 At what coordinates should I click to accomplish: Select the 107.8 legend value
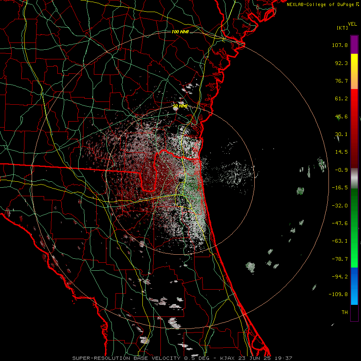[x=340, y=45]
